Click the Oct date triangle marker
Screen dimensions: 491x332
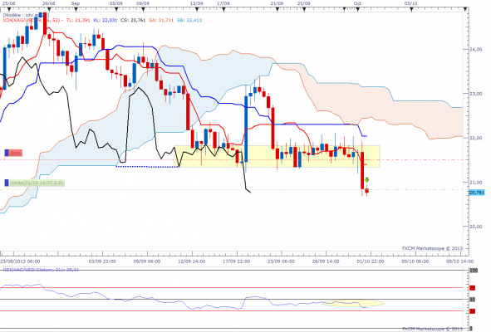(357, 9)
